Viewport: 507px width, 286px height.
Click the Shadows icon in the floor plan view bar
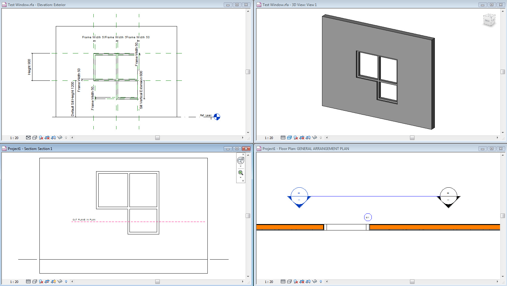[296, 281]
